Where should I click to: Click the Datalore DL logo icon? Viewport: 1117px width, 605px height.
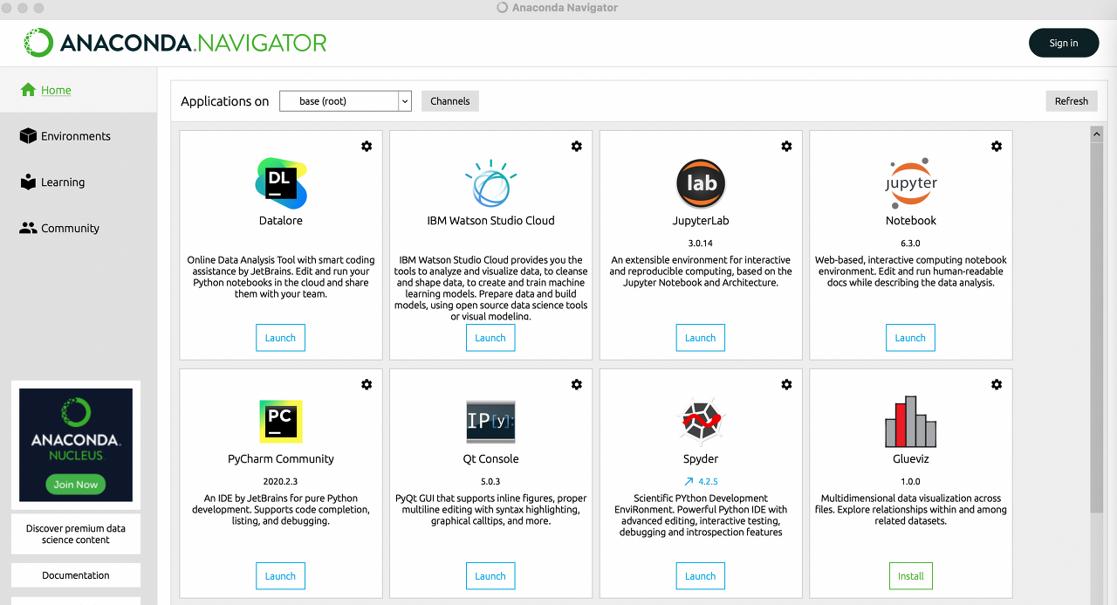pos(281,183)
